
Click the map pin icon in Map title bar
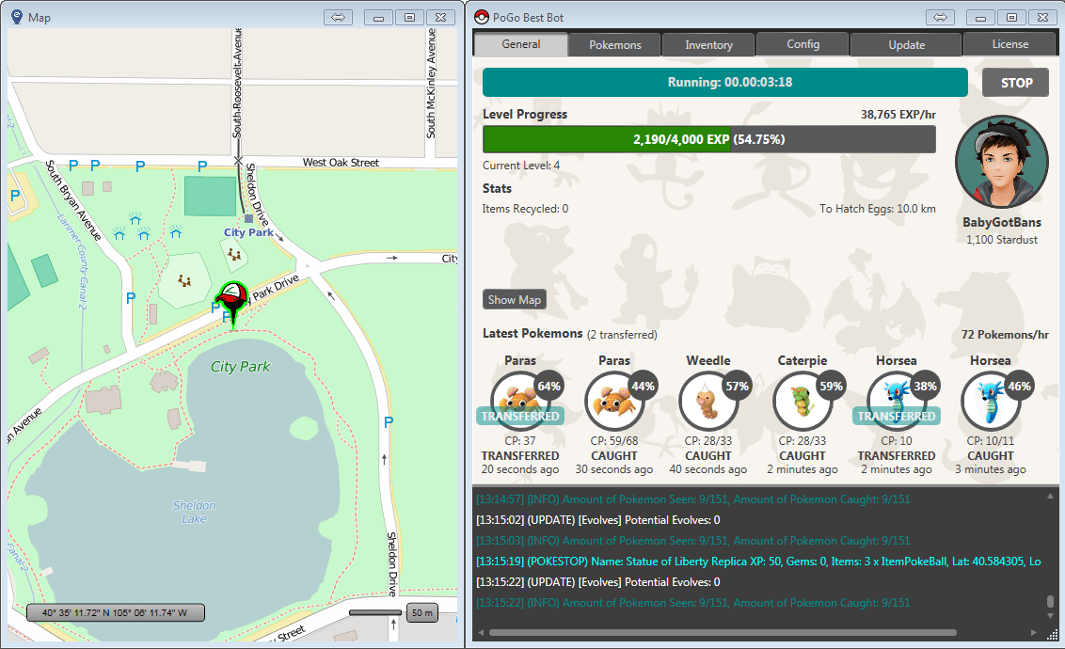[x=17, y=17]
